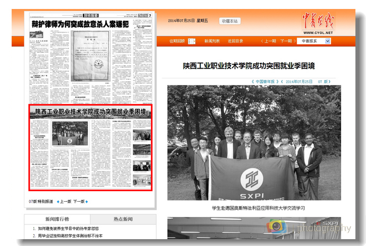Open ranked article 如何避免被养生节目中的伪专家忽悠
Screen dimensions: 366x246
(x=75, y=229)
